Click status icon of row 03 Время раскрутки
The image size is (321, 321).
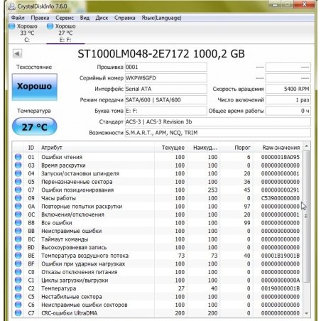[x=18, y=165]
